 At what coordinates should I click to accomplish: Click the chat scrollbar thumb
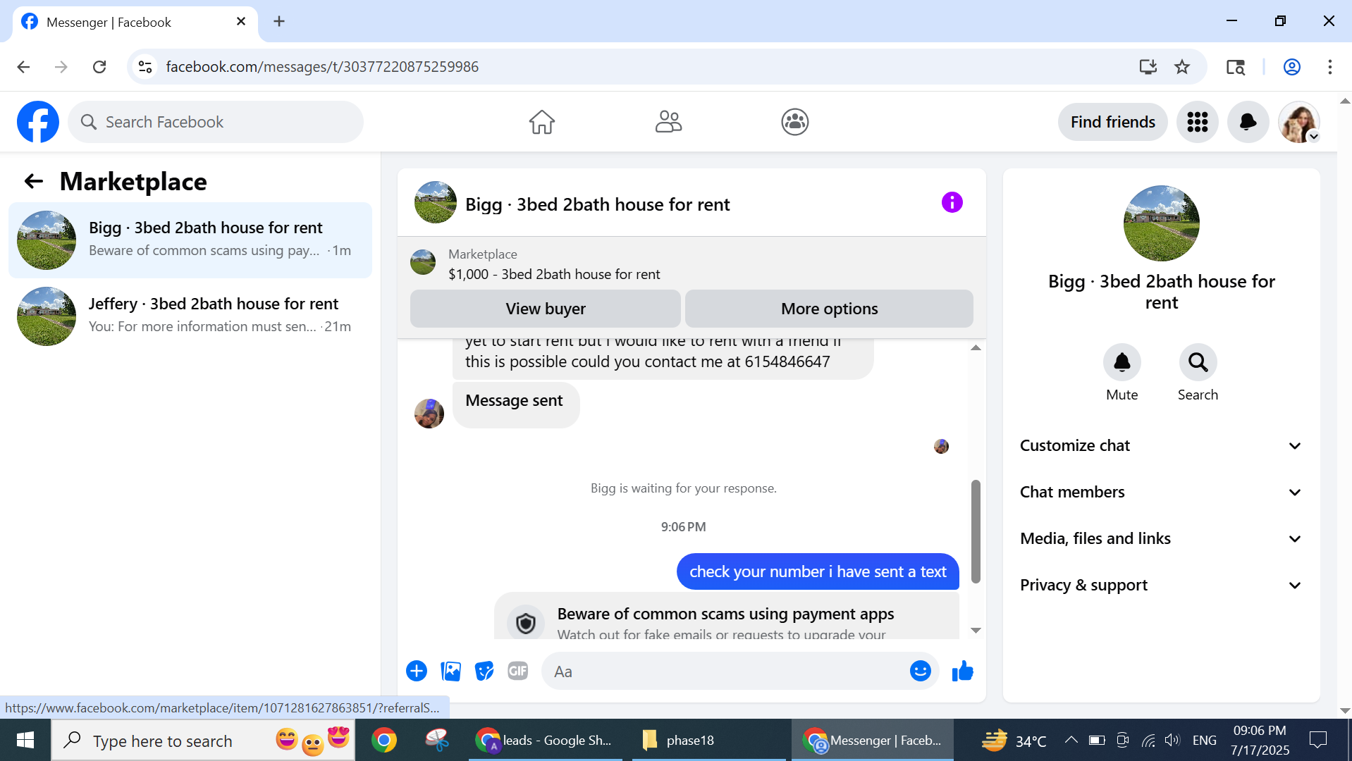click(x=976, y=531)
